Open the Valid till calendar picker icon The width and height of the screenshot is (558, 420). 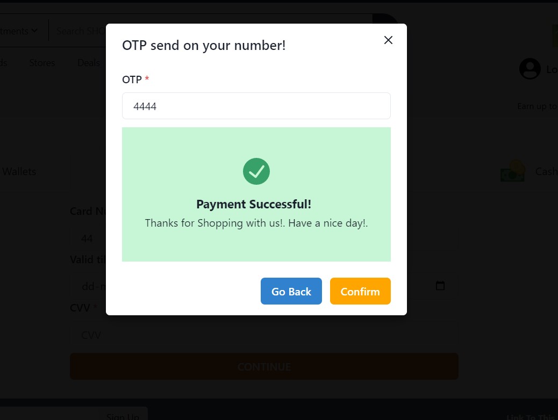tap(440, 286)
